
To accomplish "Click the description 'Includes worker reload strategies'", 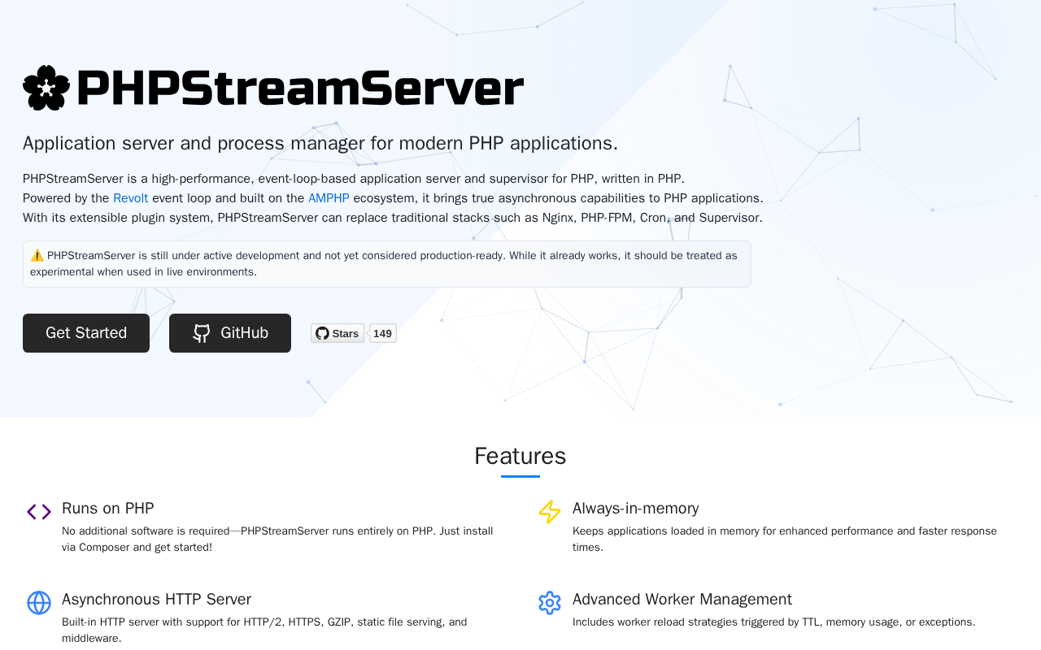I will (774, 622).
